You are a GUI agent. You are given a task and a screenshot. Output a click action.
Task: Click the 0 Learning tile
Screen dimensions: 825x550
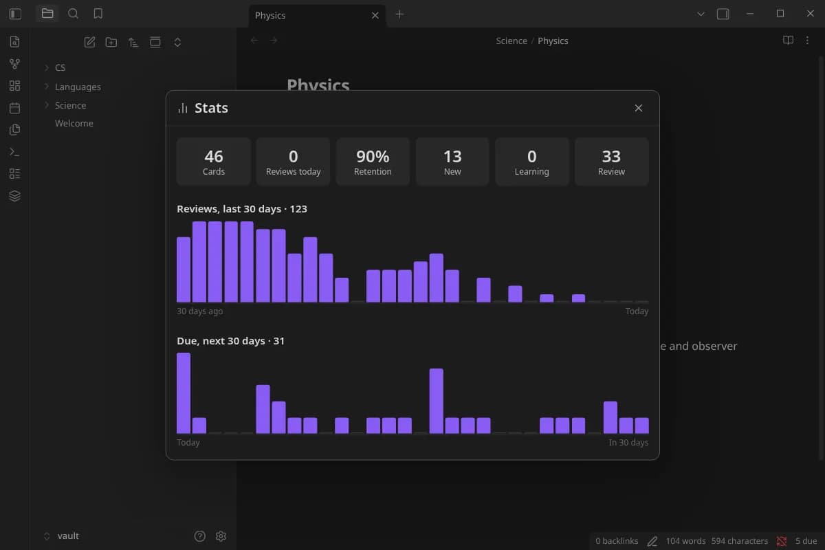pyautogui.click(x=532, y=162)
